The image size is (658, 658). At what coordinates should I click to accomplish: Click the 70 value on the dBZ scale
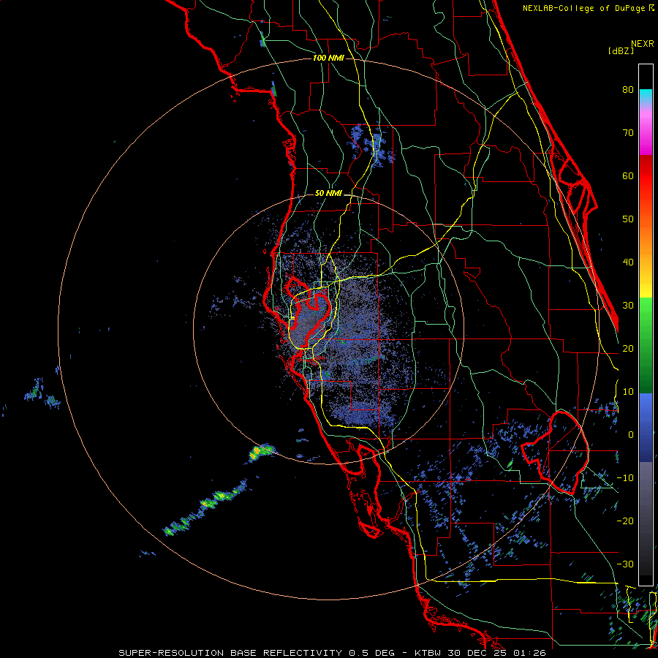click(628, 132)
